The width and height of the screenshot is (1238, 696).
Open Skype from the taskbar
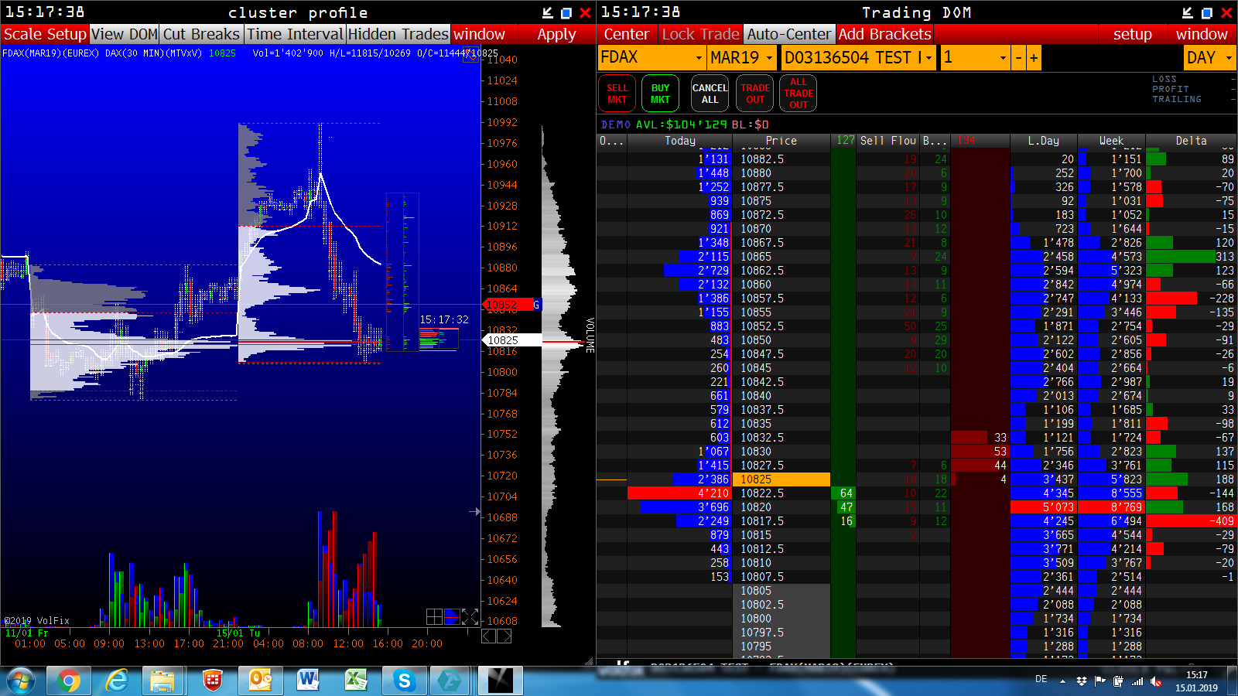click(x=403, y=681)
